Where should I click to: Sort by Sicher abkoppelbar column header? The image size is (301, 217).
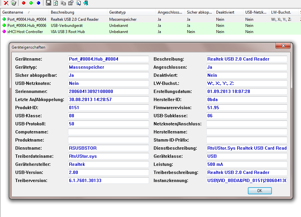point(199,12)
